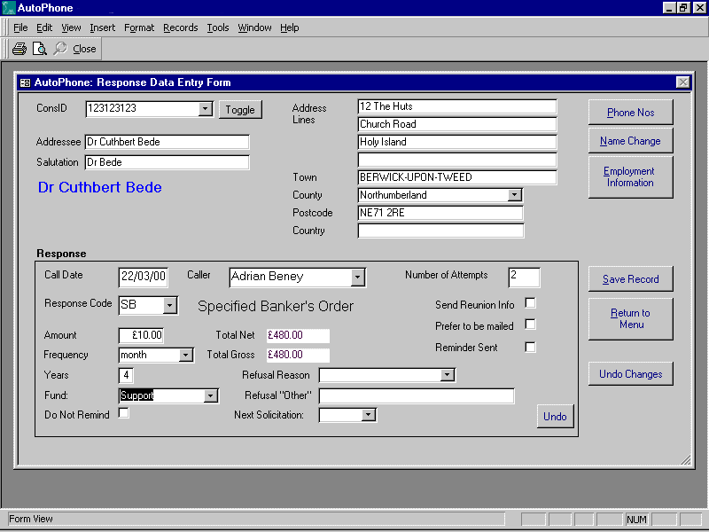The height and width of the screenshot is (532, 709).
Task: Click the Years field
Action: click(126, 375)
